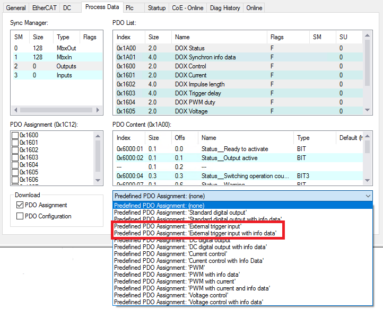Choose 'Voltage control' assignment option
This screenshot has height=309, width=383.
pos(242,295)
